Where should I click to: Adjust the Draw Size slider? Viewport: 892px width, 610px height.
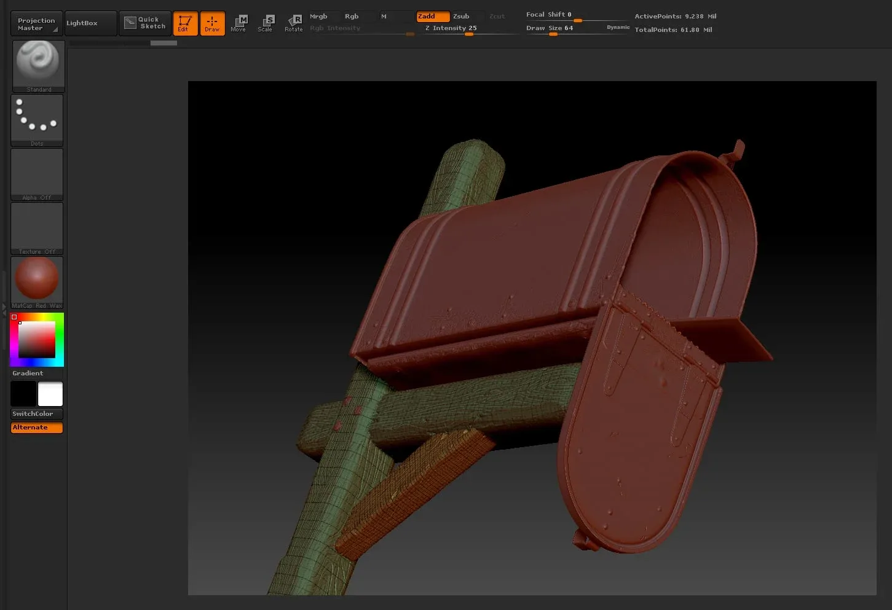[552, 35]
